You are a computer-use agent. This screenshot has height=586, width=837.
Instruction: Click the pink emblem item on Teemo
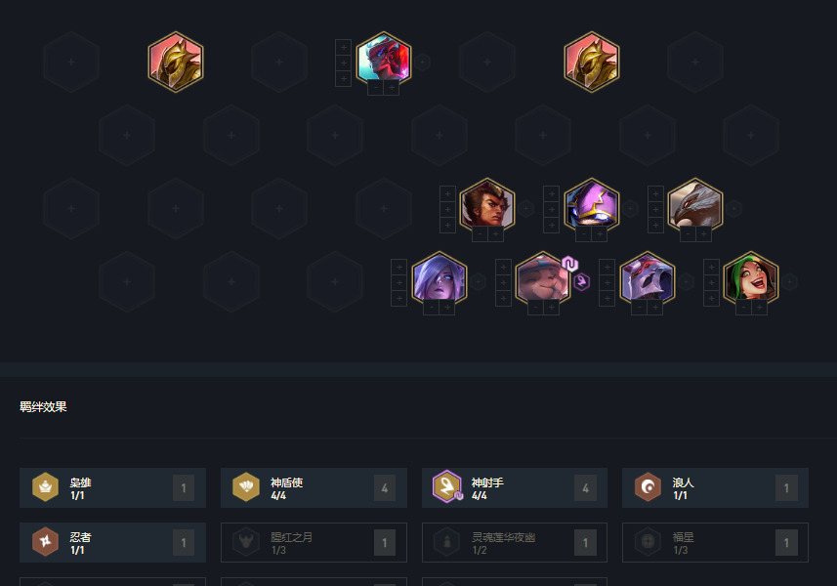pos(569,264)
